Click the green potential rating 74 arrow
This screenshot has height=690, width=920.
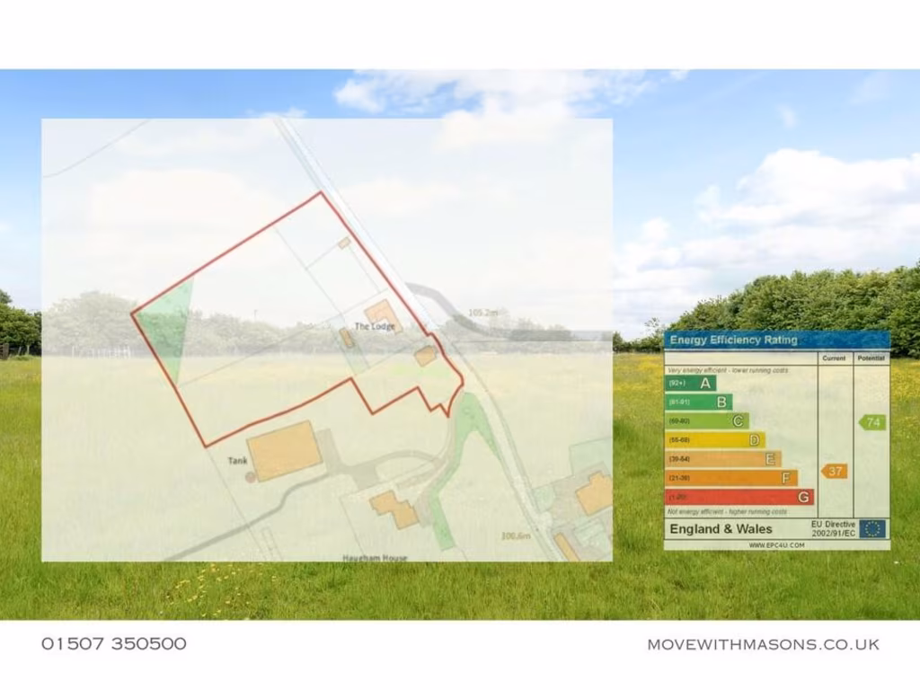[x=871, y=422]
